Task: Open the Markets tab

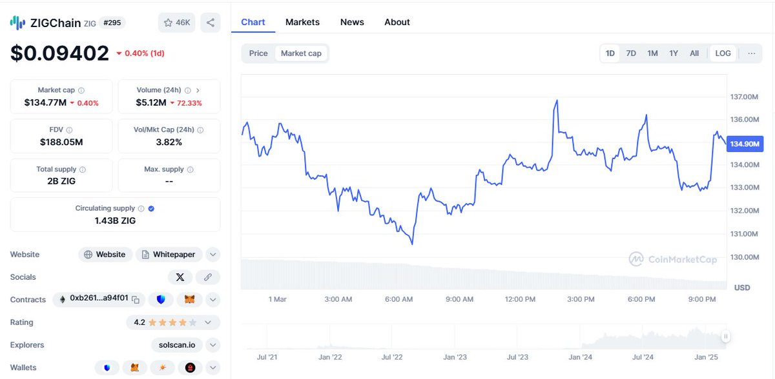Action: [x=302, y=22]
